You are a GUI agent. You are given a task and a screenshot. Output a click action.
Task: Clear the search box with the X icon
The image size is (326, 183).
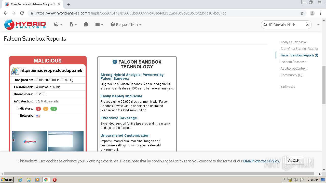[x=307, y=25]
